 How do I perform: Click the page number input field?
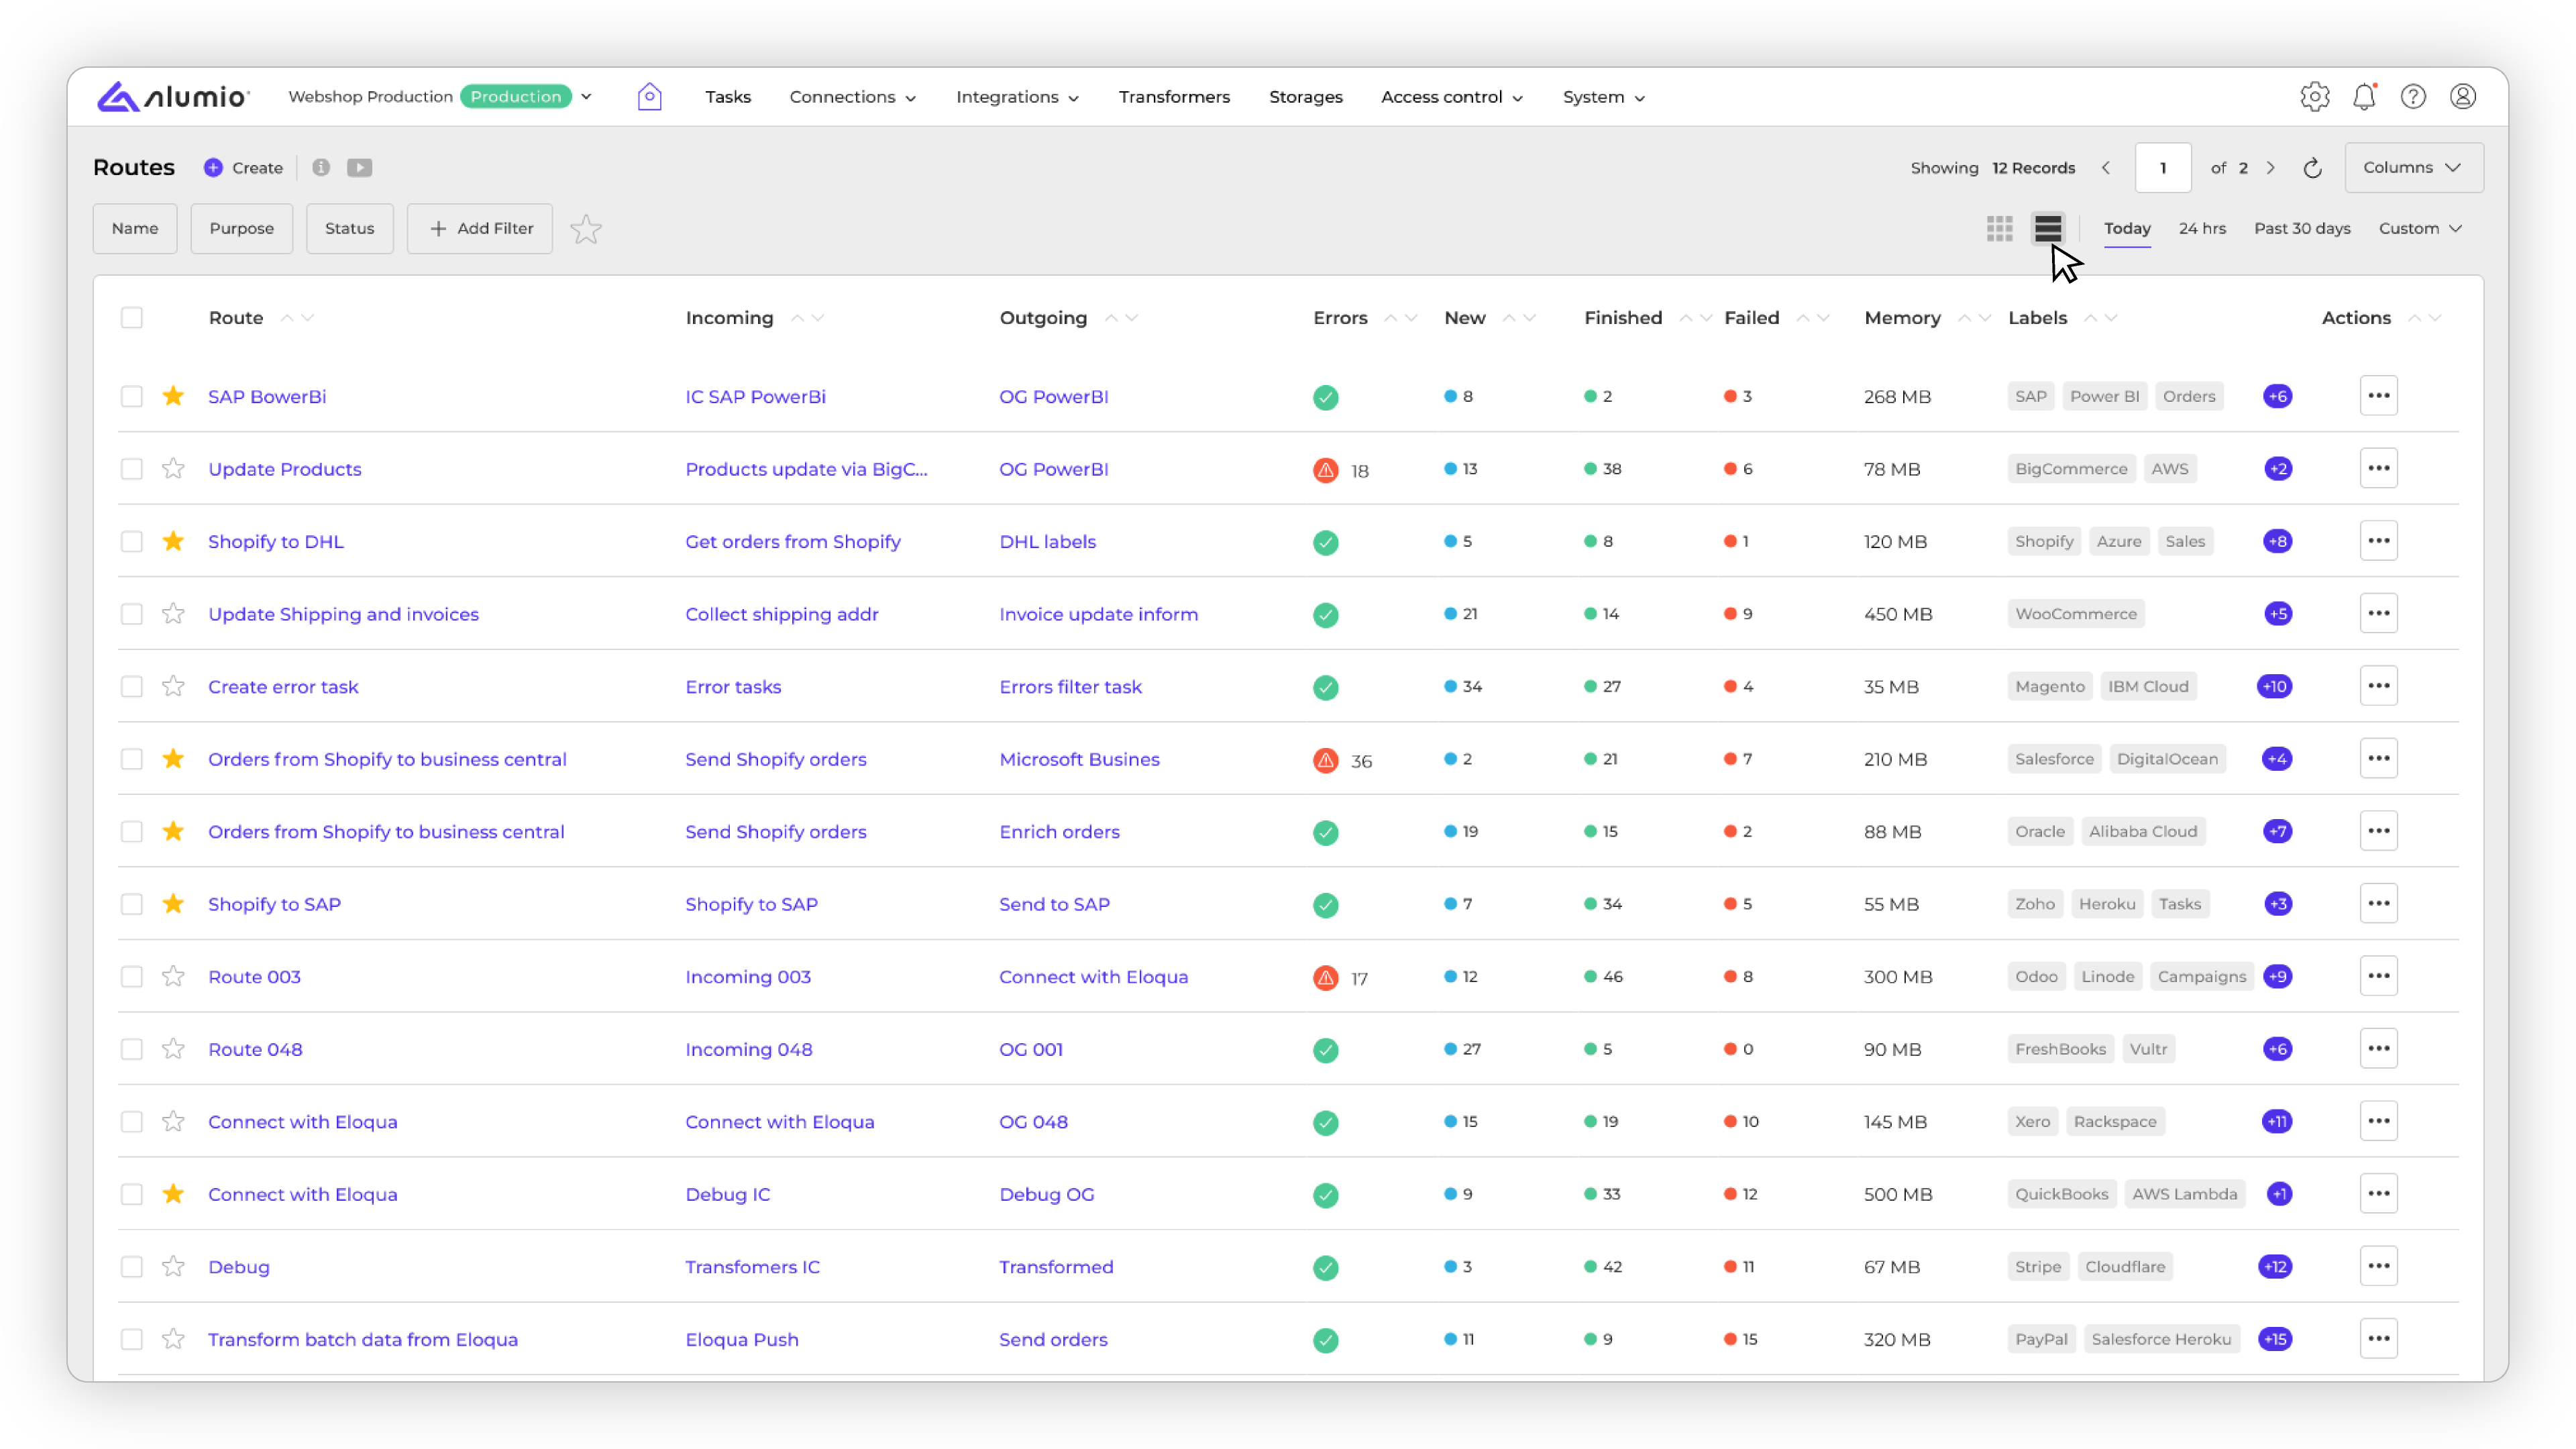tap(2162, 168)
